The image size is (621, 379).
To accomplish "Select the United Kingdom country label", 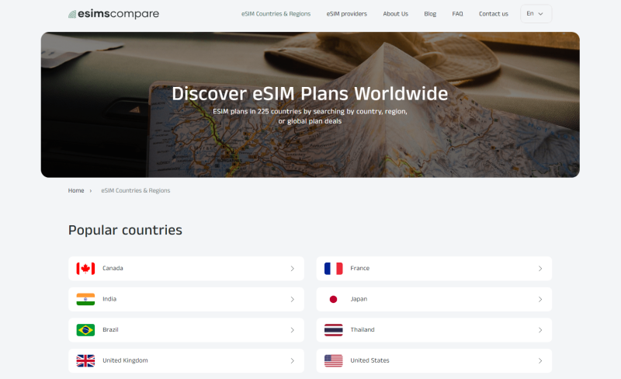I will [125, 360].
